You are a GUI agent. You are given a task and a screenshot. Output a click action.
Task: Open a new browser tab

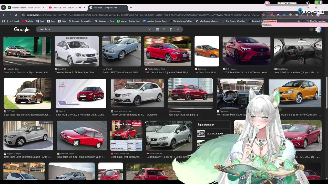point(131,8)
